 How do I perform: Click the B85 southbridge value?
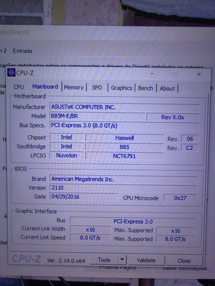pos(124,147)
